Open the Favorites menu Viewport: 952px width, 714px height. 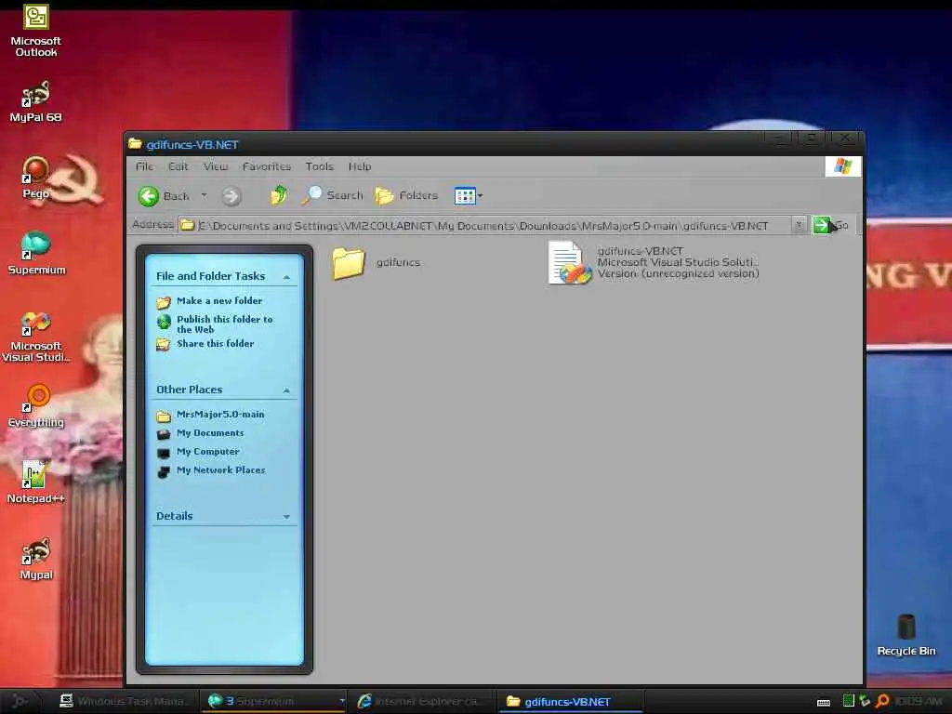tap(267, 166)
